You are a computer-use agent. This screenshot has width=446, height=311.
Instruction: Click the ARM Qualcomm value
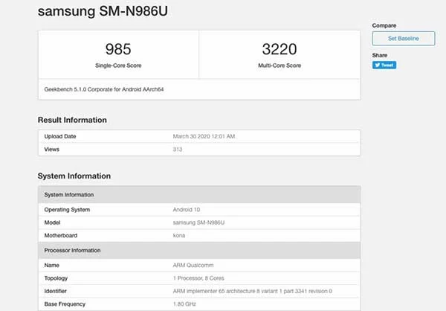pos(193,265)
